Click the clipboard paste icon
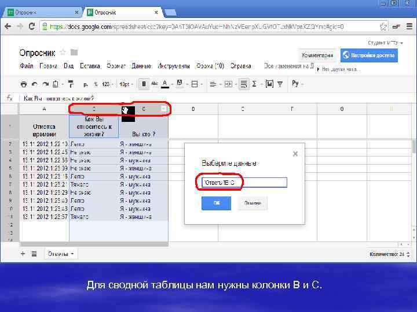This screenshot has height=312, width=417. pyautogui.click(x=56, y=84)
